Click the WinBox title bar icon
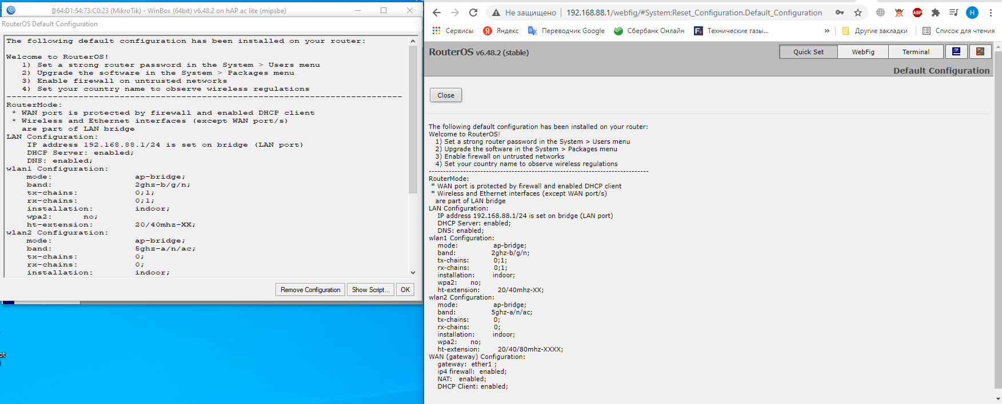Screen dimensions: 1002x404 pyautogui.click(x=11, y=10)
